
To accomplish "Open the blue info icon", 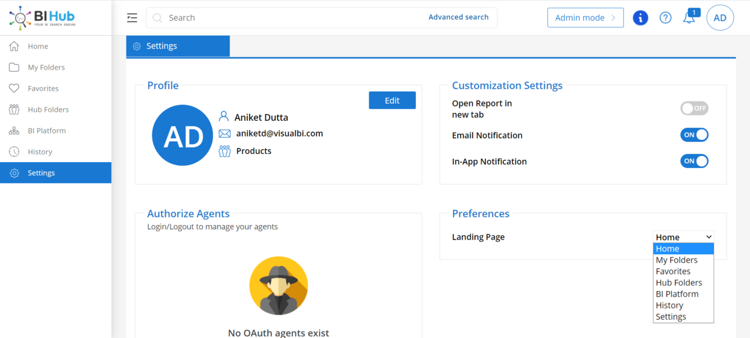I will click(x=640, y=18).
